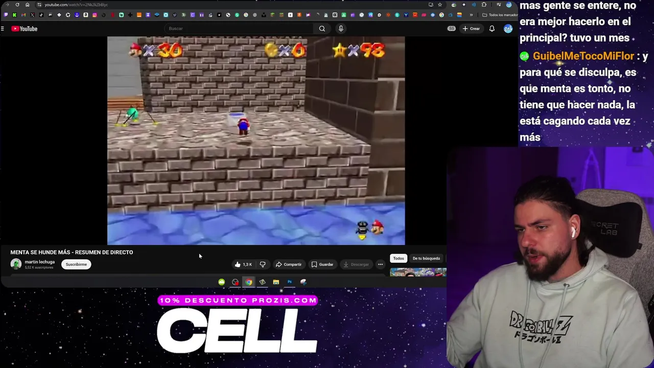The image size is (654, 368).
Task: Select the De tu búsqueda chip
Action: tap(426, 258)
